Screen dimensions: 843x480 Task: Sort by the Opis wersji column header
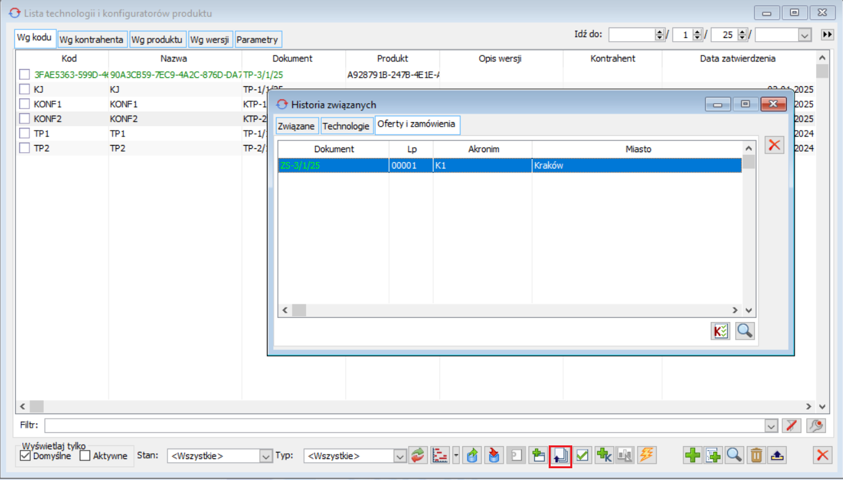point(500,58)
